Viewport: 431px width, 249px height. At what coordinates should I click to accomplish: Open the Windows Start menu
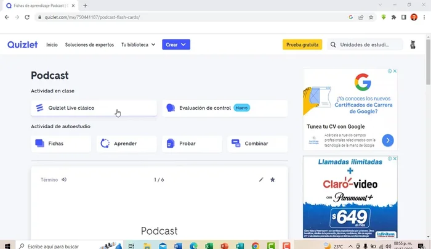click(7, 246)
